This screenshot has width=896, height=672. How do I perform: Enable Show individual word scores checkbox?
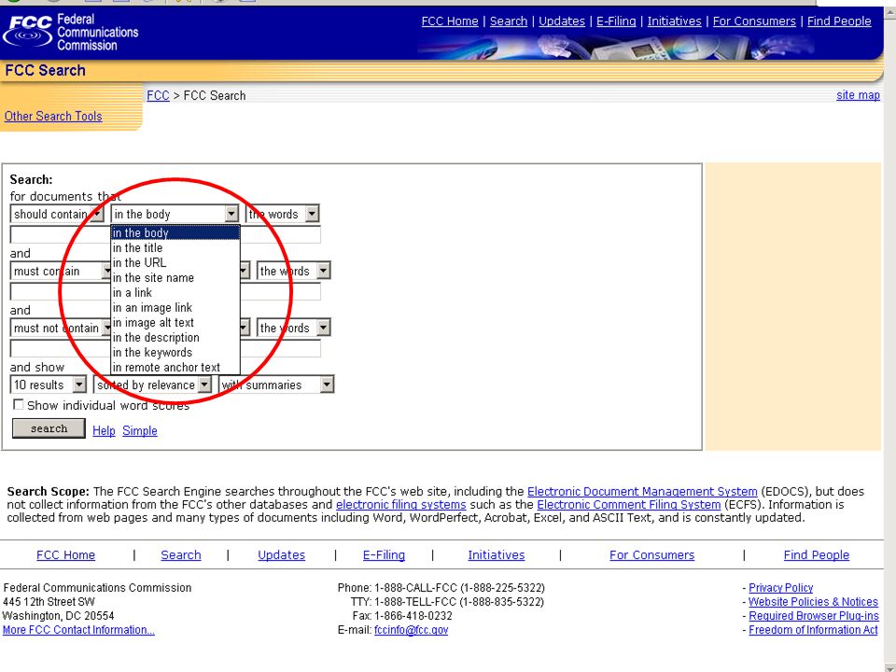pos(19,404)
